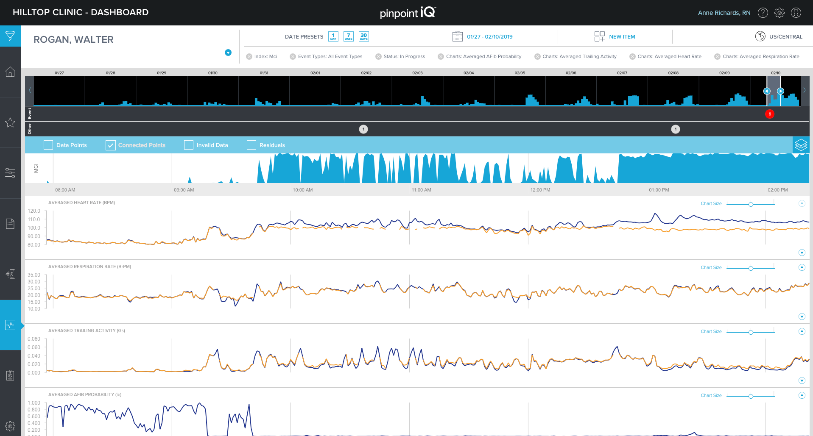The width and height of the screenshot is (813, 436).
Task: Open the Anne Richards user profile menu
Action: [x=796, y=13]
